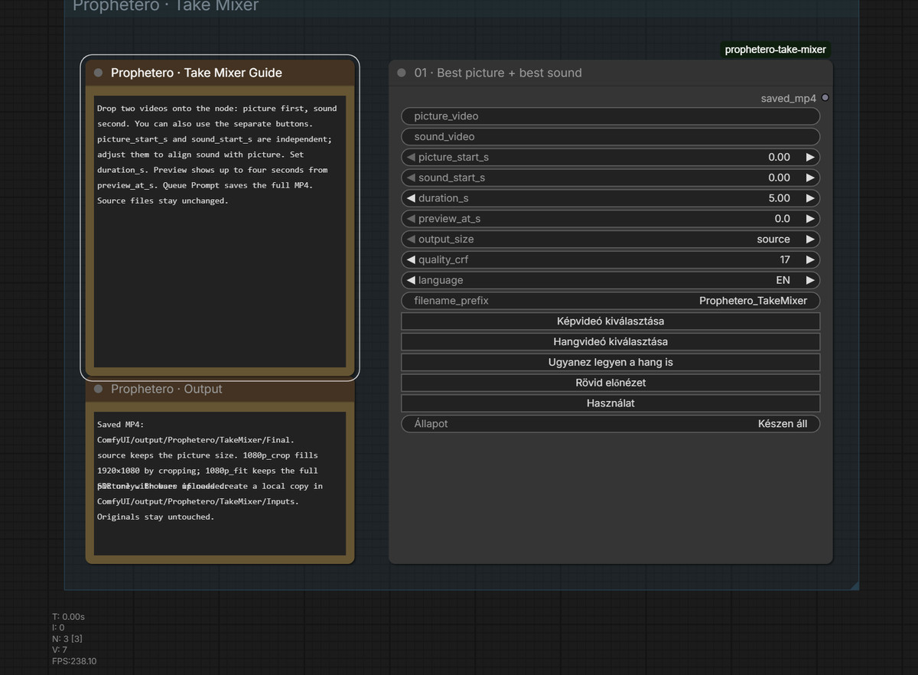Open the output_size list showing 'source'
This screenshot has width=918, height=675.
pyautogui.click(x=610, y=240)
